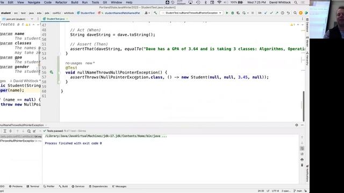This screenshot has width=344, height=193.
Task: Open the run configuration dropdown StudentTest.nullNameThrows
Action: point(191,13)
